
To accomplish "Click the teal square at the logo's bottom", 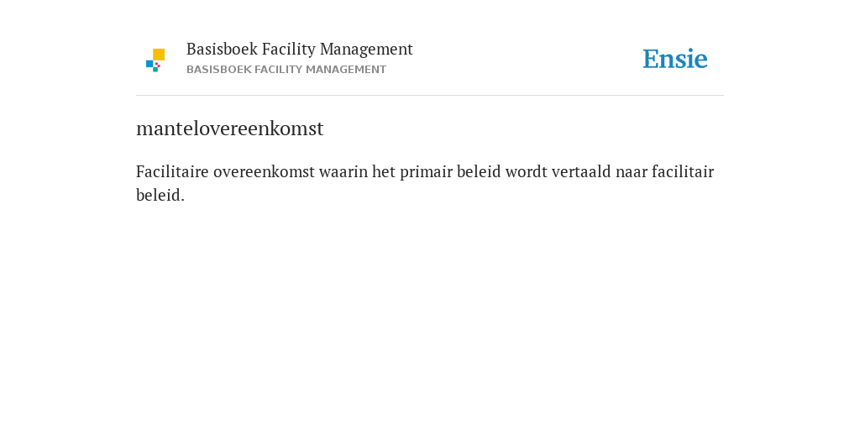I will [x=155, y=70].
